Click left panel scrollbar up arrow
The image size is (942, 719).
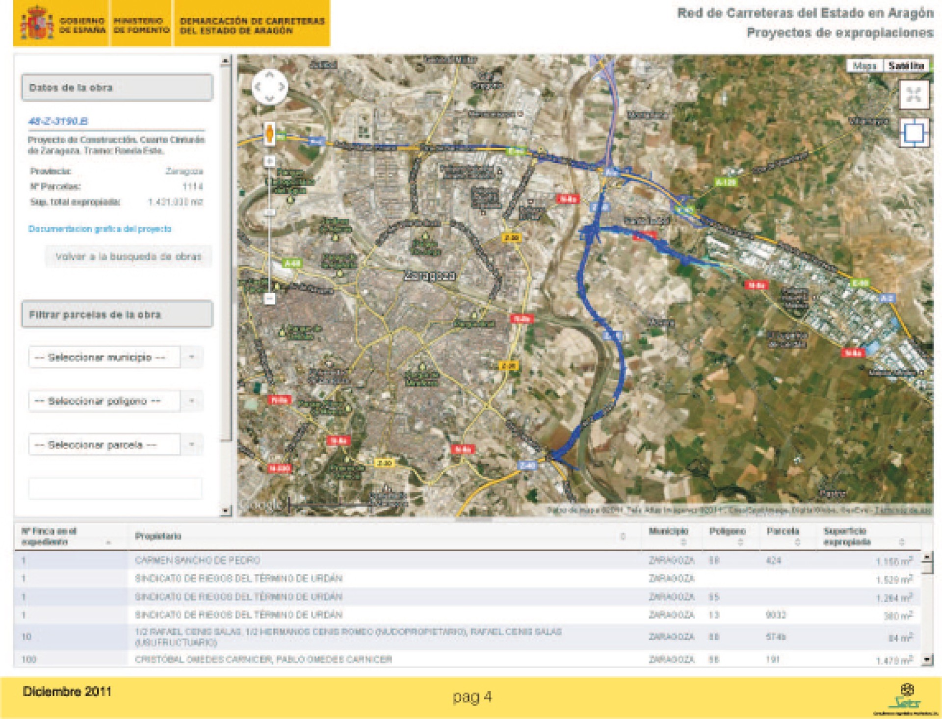(225, 60)
